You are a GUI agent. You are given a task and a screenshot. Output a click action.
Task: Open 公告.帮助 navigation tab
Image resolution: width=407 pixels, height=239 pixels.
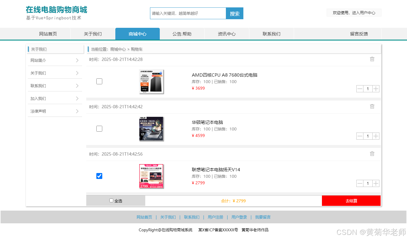coord(182,34)
